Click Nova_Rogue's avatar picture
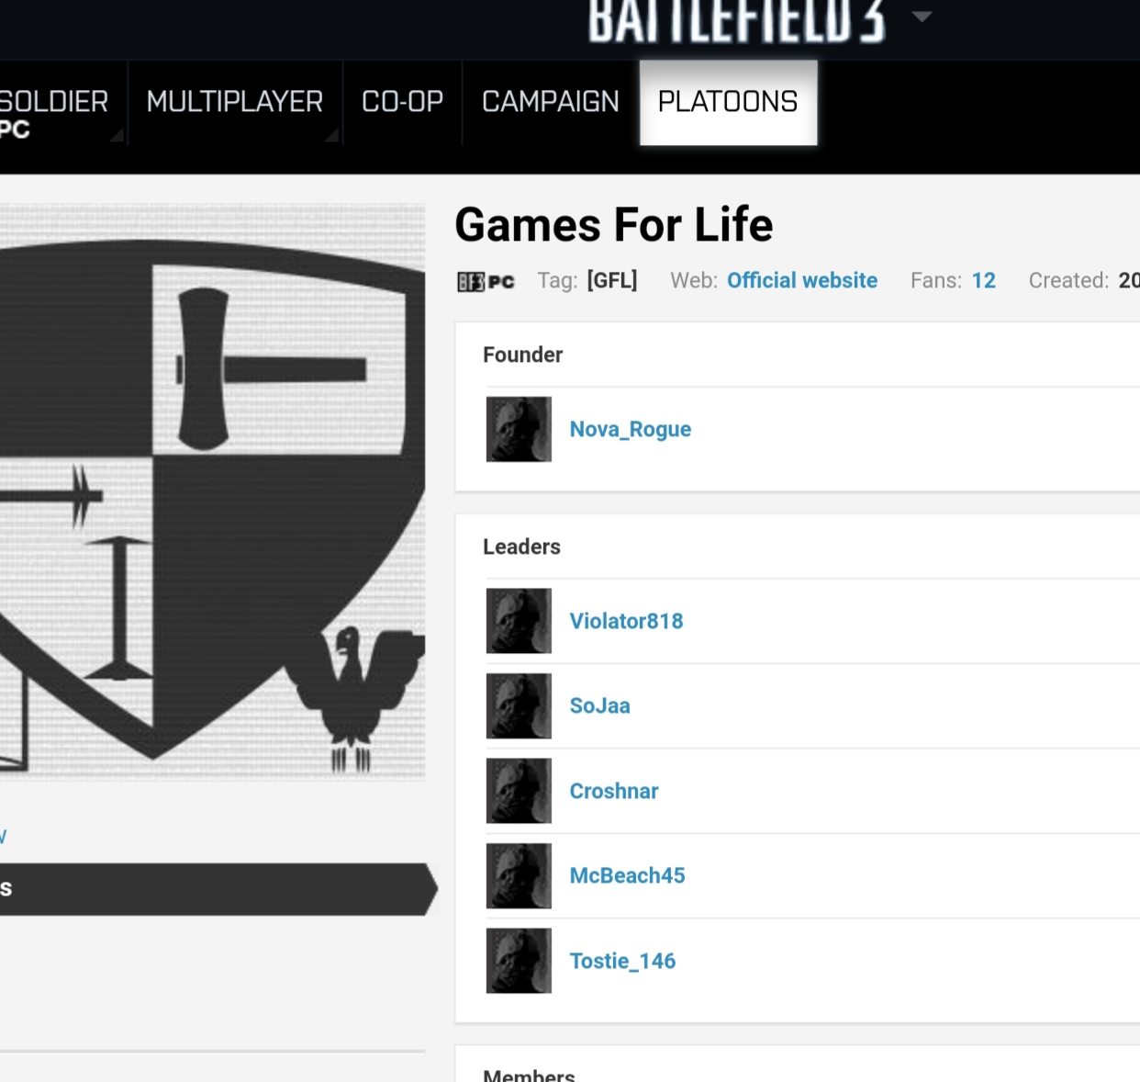 (x=519, y=429)
